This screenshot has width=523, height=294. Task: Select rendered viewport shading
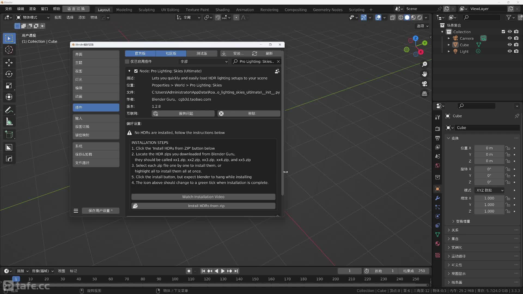420,17
